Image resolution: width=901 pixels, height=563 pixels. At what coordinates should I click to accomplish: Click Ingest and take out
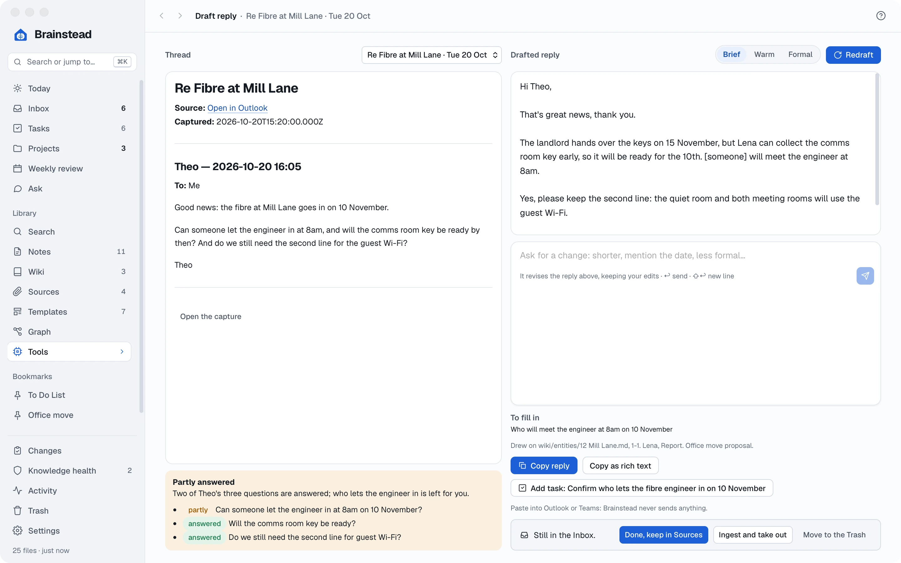point(752,535)
